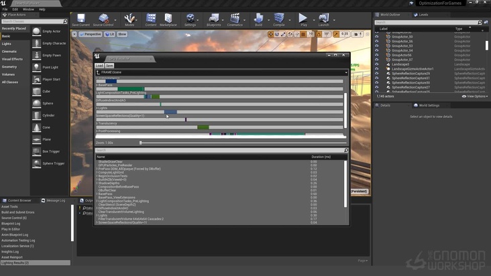Toggle rotation snapping in the viewport toolbar
The height and width of the screenshot is (276, 491).
(319, 34)
